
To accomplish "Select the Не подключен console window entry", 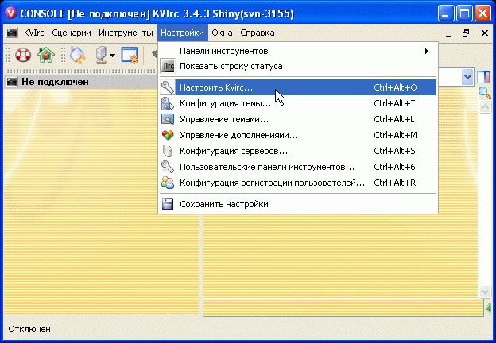I will [80, 82].
